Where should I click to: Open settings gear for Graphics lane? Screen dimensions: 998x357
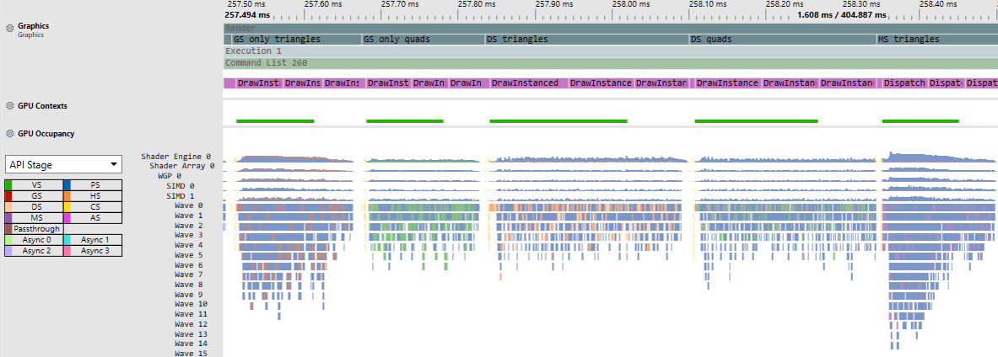[9, 29]
